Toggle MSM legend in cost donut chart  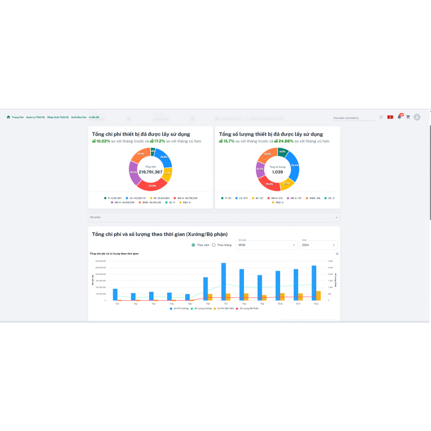(150, 203)
